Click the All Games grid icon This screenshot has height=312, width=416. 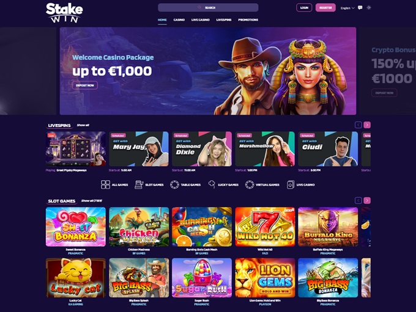tap(105, 184)
